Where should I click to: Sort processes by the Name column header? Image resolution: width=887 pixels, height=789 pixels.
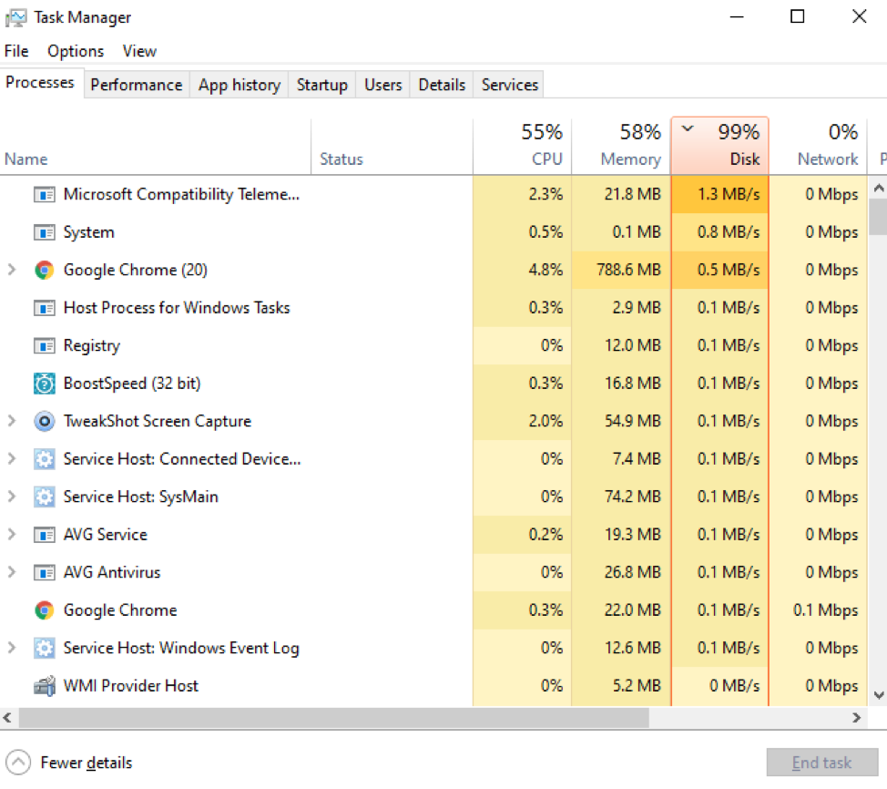tap(156, 147)
